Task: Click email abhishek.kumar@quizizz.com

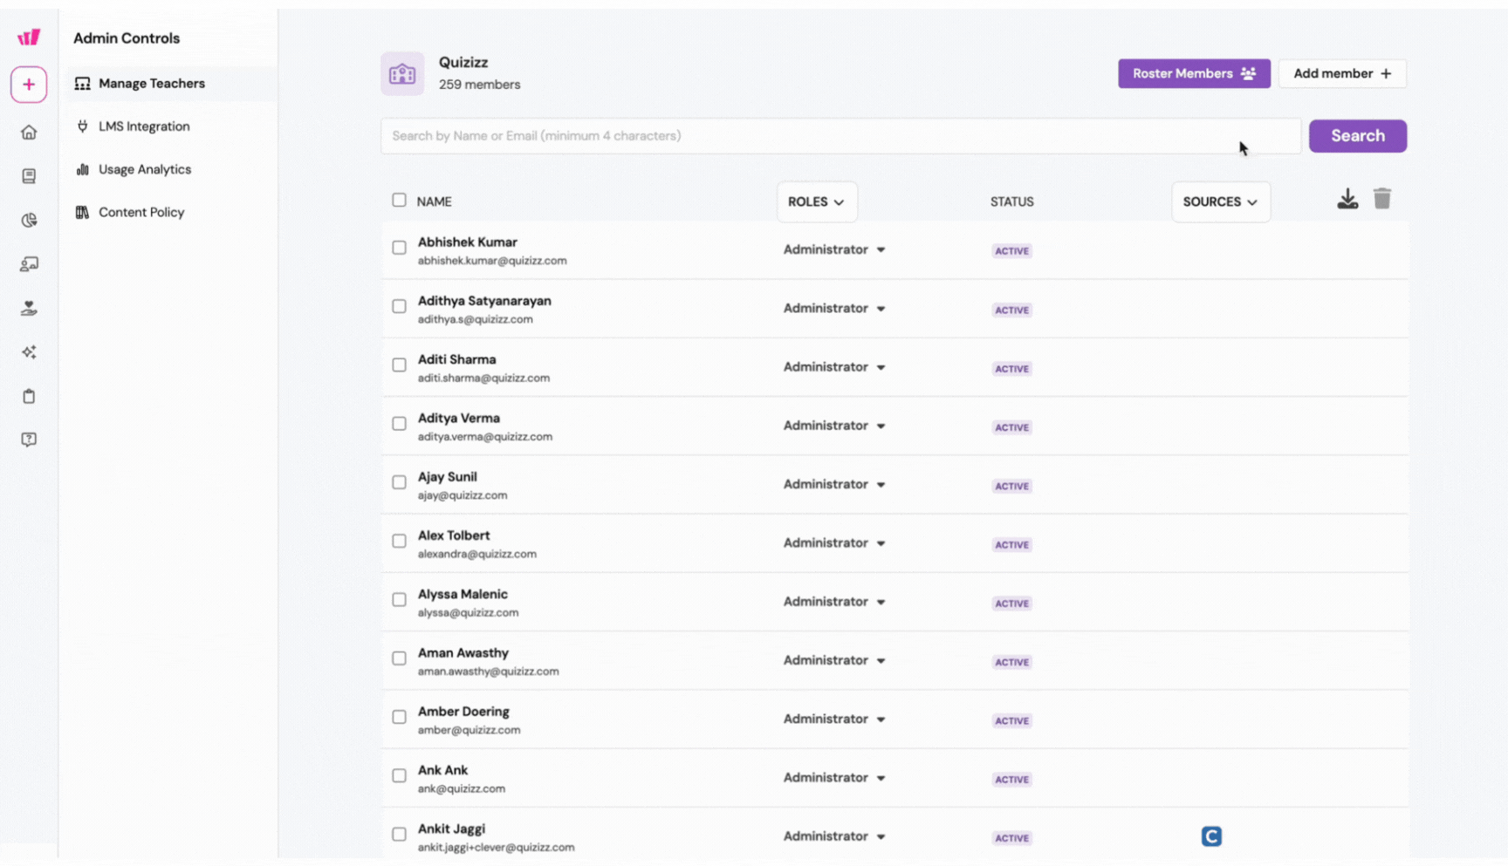Action: 492,261
